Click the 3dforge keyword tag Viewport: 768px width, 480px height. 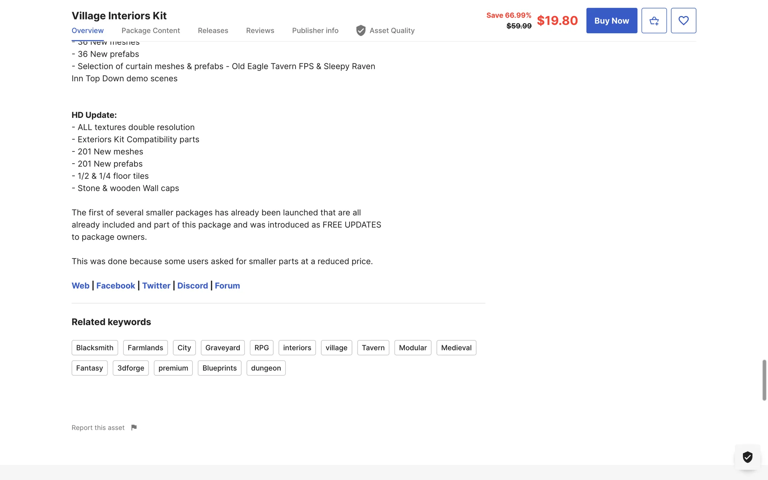(x=130, y=368)
